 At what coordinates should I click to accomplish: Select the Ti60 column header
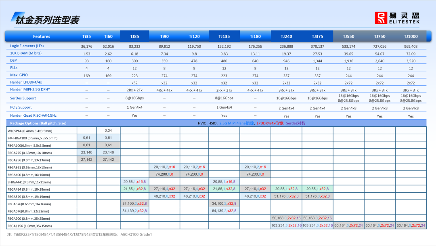[x=108, y=36]
